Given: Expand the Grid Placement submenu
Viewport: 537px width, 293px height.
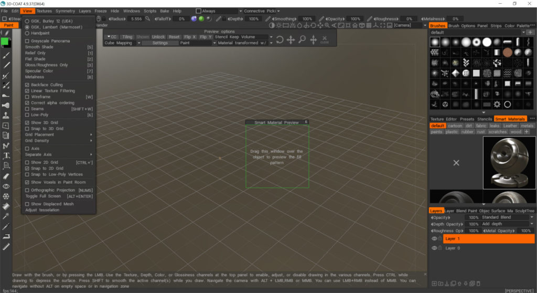Looking at the screenshot, I should [58, 134].
